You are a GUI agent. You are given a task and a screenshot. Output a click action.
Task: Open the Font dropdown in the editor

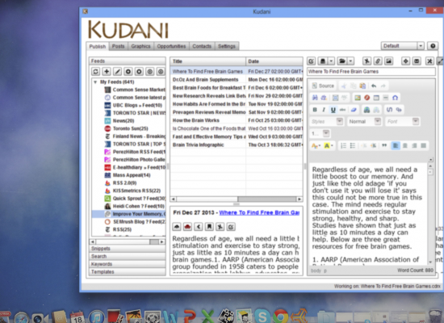402,122
